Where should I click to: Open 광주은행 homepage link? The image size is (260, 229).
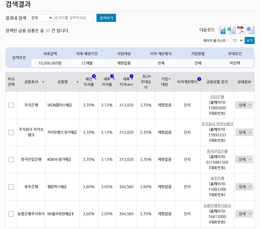tap(217, 178)
